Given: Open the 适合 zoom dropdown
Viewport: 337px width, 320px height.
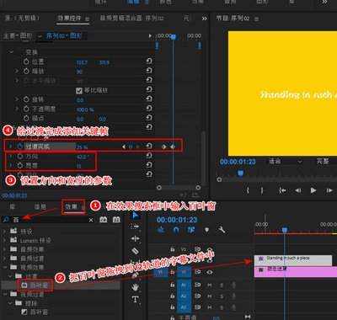Looking at the screenshot, I should pyautogui.click(x=285, y=162).
